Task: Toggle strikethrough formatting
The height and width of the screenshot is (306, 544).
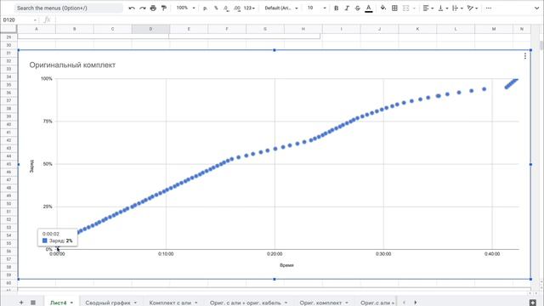Action: [357, 8]
